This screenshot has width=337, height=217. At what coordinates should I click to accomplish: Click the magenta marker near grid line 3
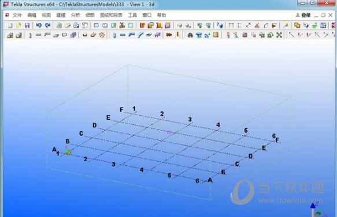point(169,133)
